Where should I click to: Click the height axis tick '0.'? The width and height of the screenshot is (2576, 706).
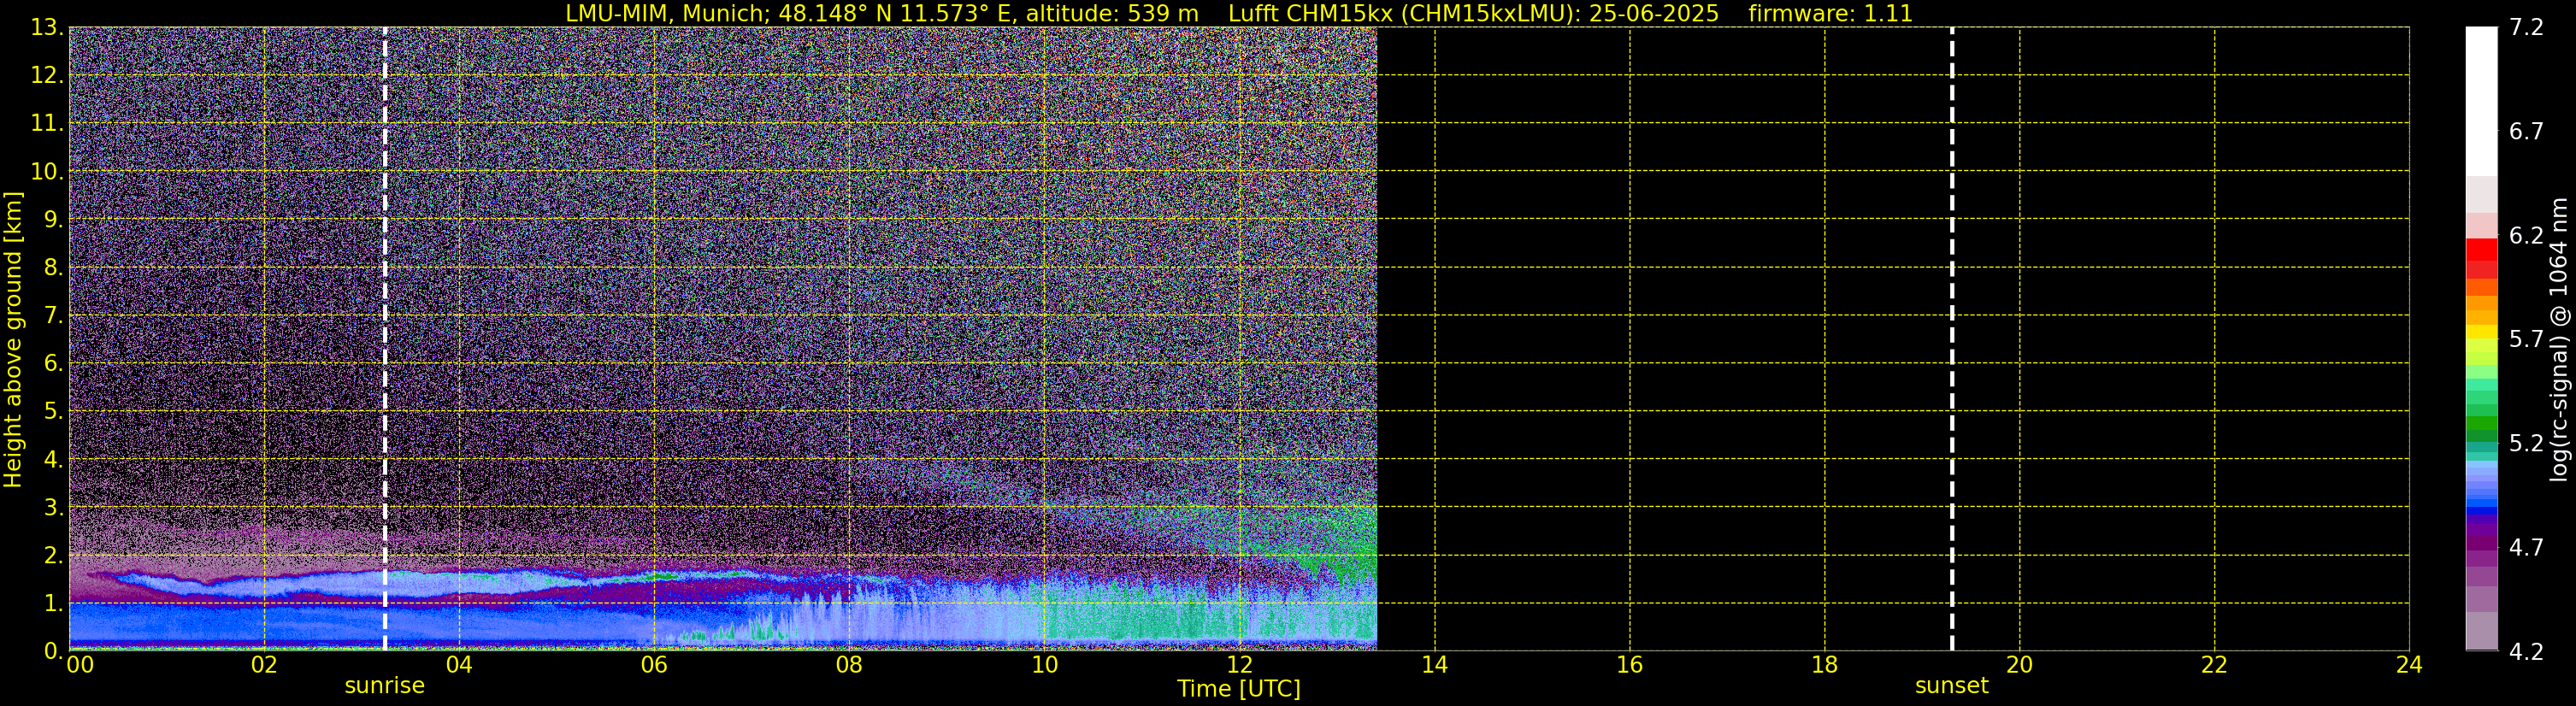[53, 651]
